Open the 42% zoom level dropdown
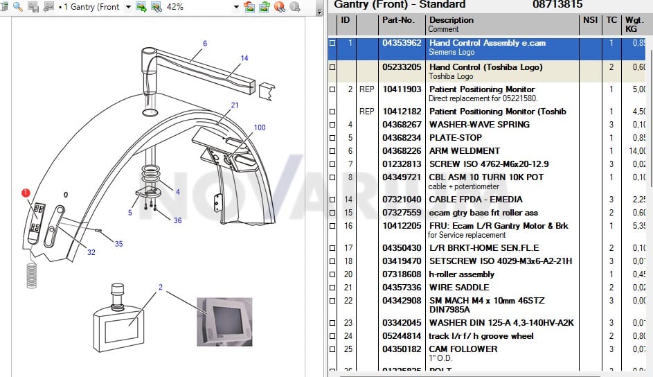The height and width of the screenshot is (377, 653). point(236,7)
